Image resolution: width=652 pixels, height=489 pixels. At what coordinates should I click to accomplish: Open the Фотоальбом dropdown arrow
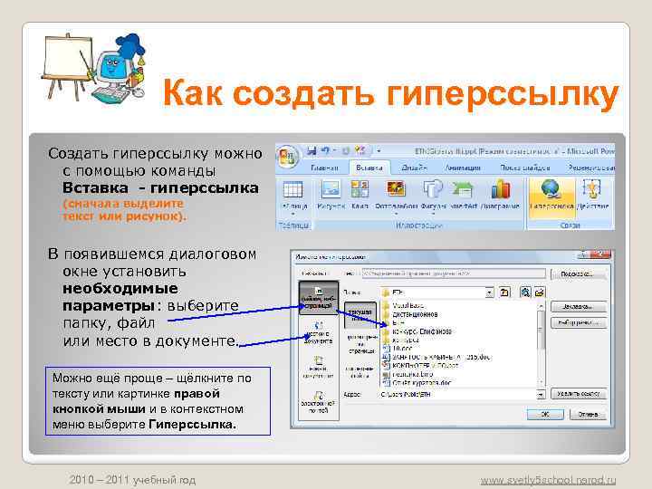tap(396, 214)
